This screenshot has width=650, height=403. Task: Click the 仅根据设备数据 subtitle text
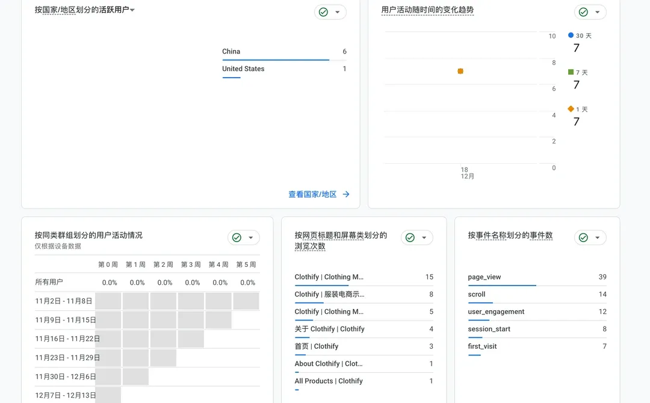point(58,246)
